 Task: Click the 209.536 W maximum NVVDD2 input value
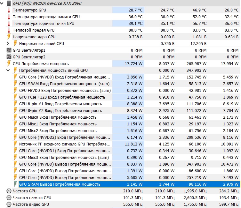point(197,137)
